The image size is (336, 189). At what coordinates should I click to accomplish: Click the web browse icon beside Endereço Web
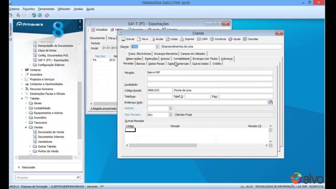(x=270, y=102)
